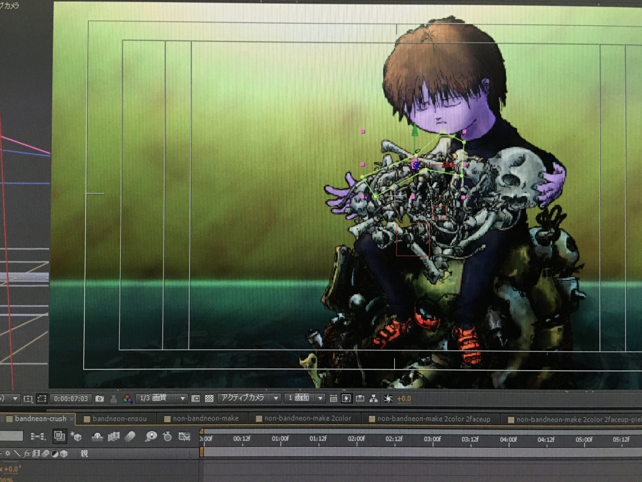The image size is (642, 482).
Task: Toggle the region of interest button
Action: (196, 399)
